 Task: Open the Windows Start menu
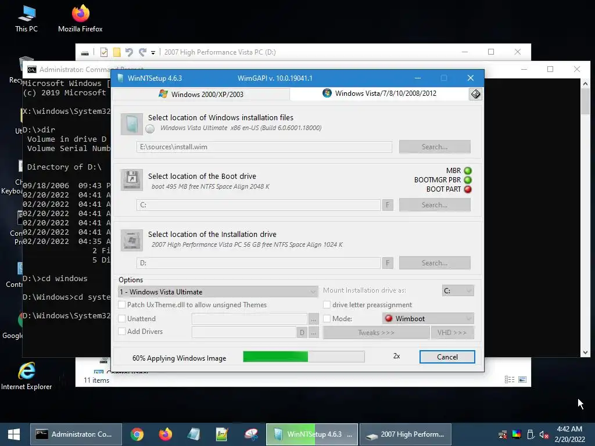pyautogui.click(x=14, y=434)
